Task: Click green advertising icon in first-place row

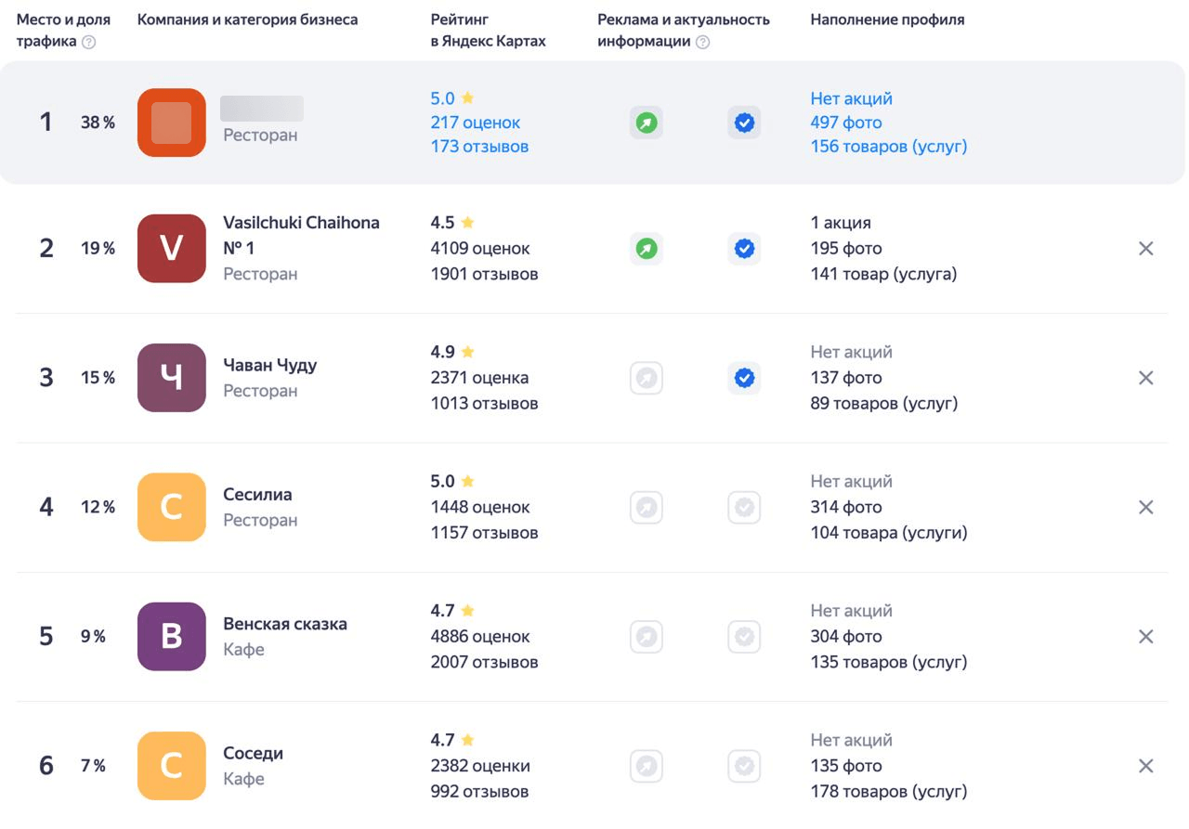Action: [647, 123]
